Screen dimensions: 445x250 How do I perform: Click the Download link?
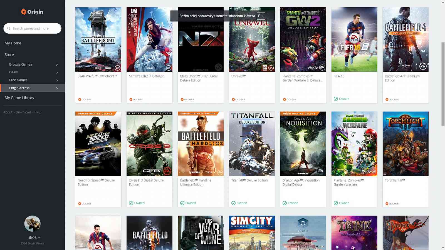[x=23, y=112]
